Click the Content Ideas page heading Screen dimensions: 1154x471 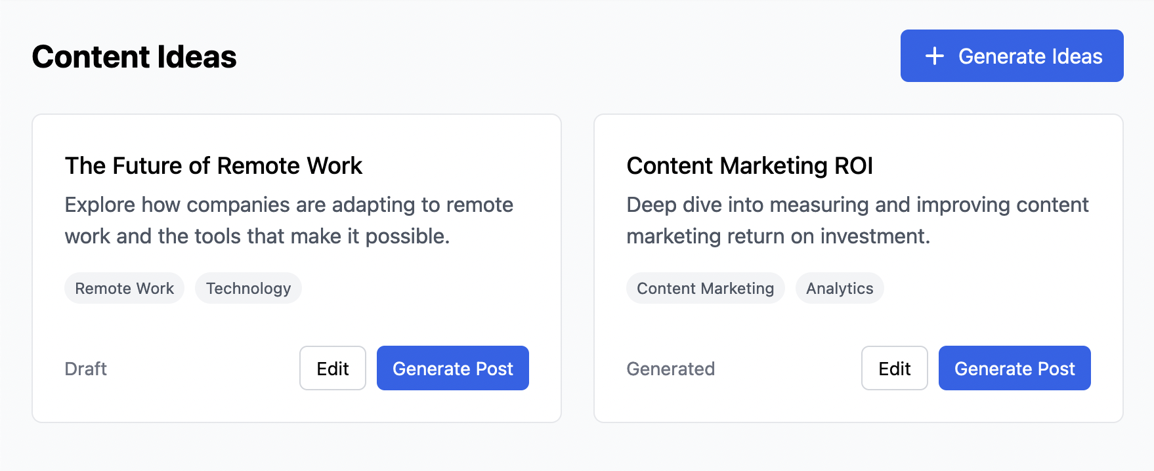click(x=134, y=57)
